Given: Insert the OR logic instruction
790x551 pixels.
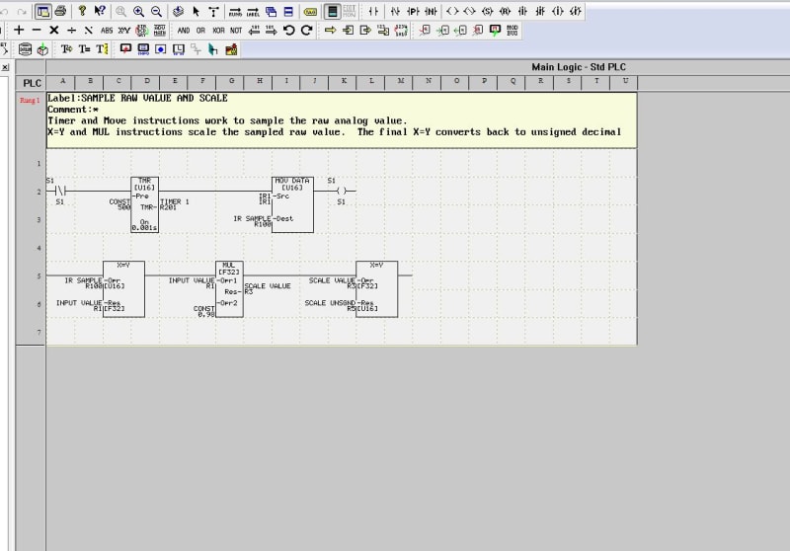Looking at the screenshot, I should pos(200,31).
